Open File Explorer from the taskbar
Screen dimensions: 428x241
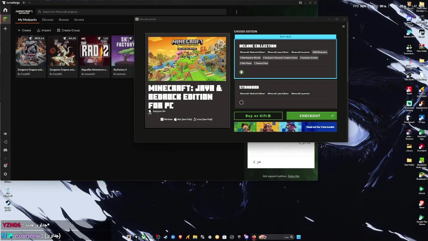195,237
